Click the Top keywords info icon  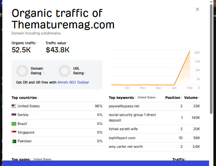(x=135, y=97)
